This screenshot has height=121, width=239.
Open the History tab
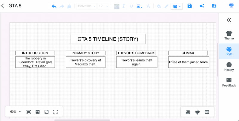click(229, 67)
